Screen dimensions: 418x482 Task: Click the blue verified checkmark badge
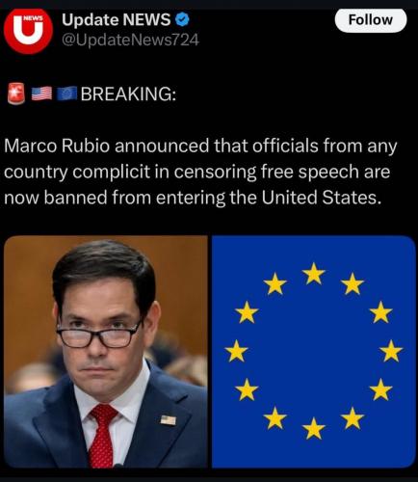click(182, 20)
